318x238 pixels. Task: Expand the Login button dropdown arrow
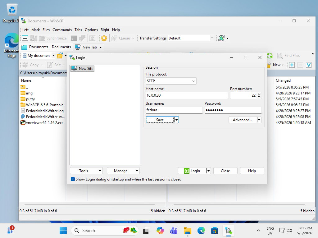(x=208, y=171)
